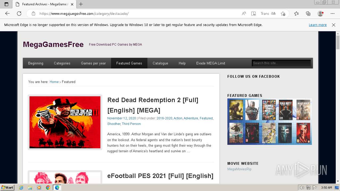Open the tab actions menu
Screen dimensions: 340x191
pyautogui.click(x=6, y=4)
